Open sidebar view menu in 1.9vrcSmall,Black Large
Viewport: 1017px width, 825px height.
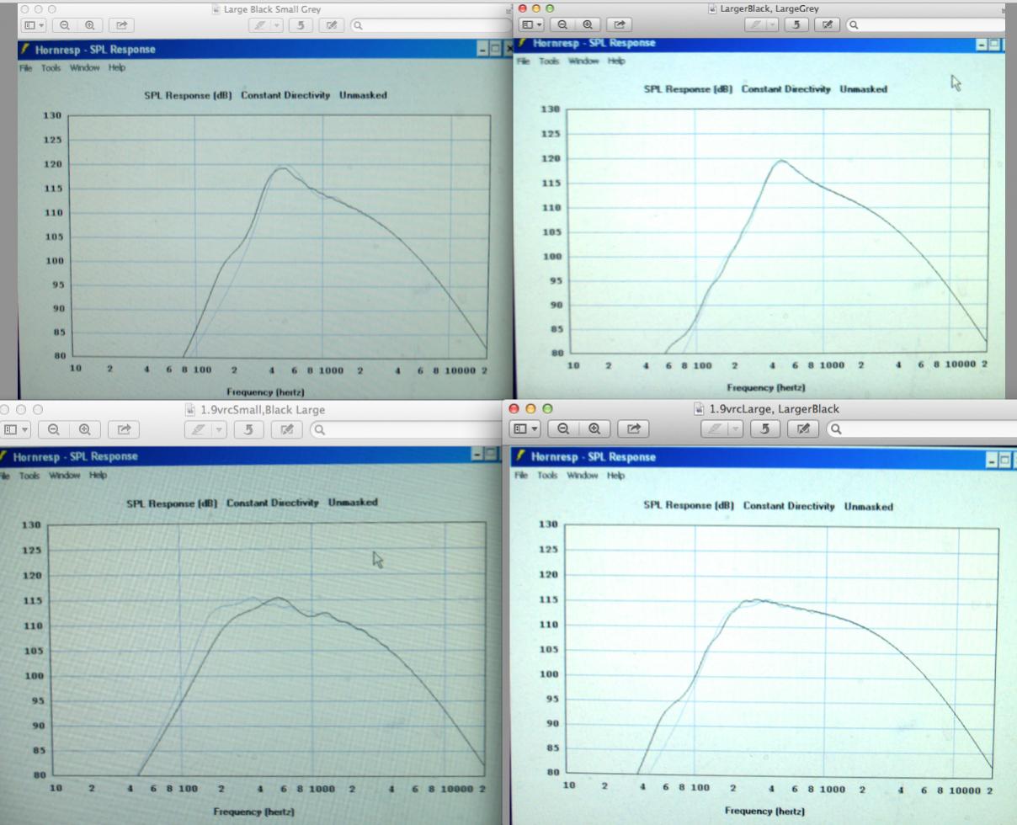14,429
